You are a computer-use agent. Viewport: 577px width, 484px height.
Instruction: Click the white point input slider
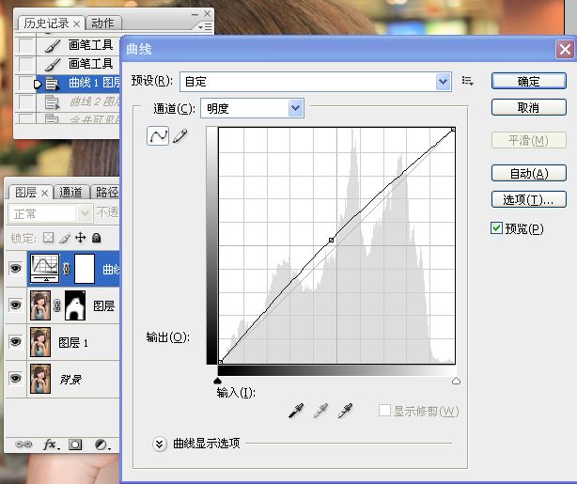pos(456,381)
